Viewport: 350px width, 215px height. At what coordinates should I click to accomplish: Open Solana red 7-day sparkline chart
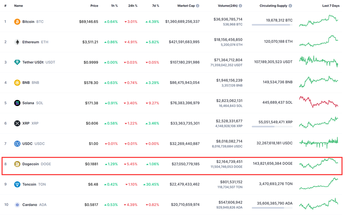coord(318,102)
